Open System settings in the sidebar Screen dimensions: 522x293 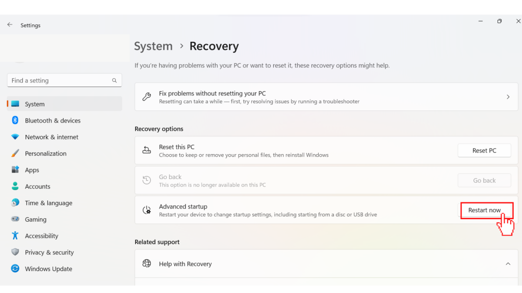point(65,104)
